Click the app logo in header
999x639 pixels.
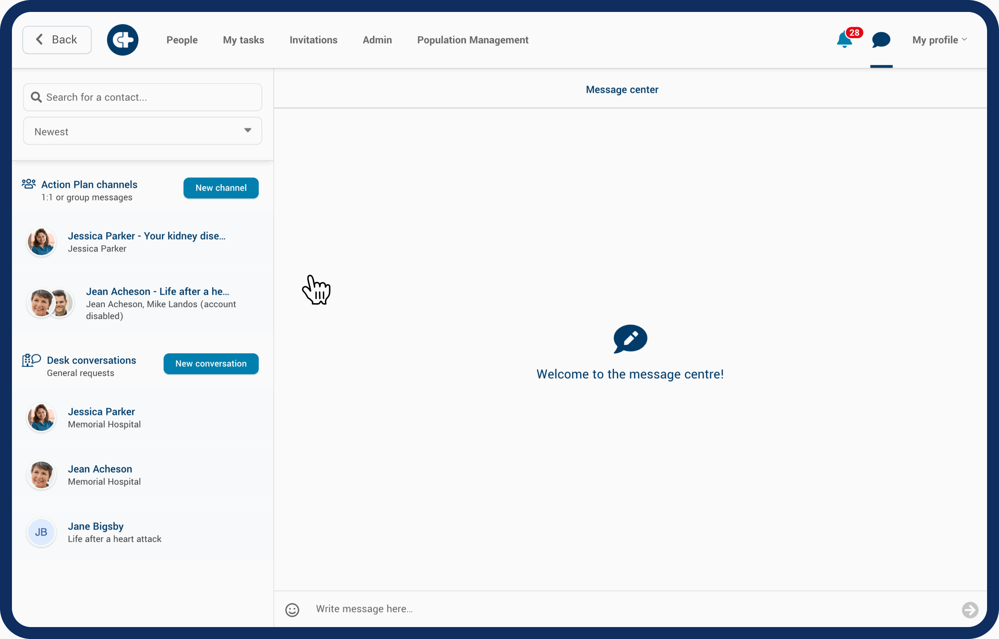pyautogui.click(x=123, y=40)
